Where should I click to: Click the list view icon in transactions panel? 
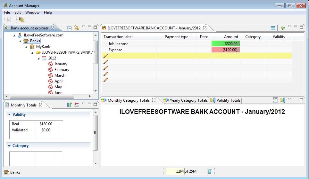point(273,28)
